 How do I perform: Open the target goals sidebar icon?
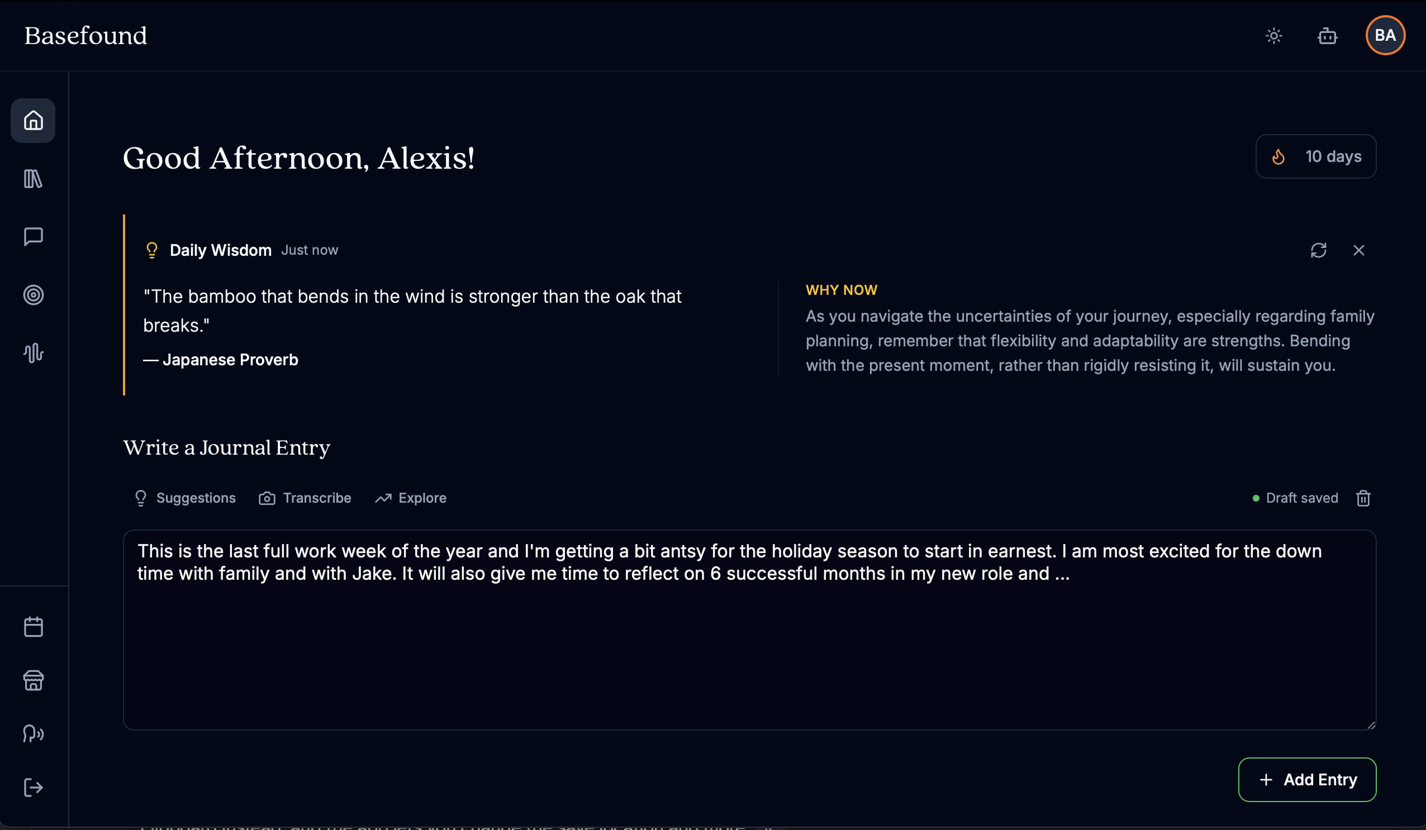[x=34, y=295]
